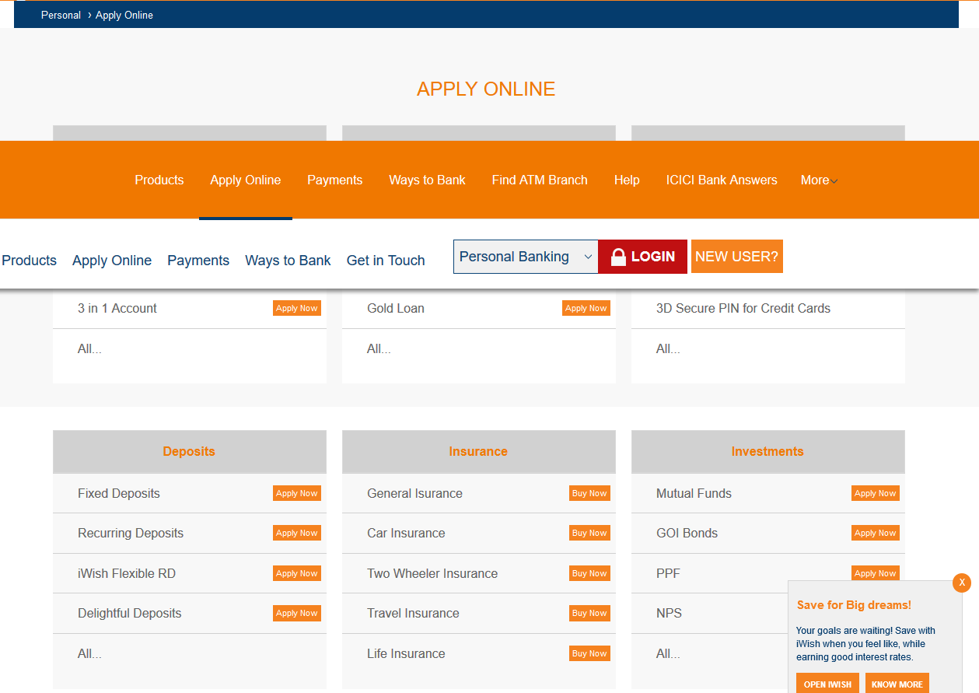Click the Car Insurance label

[406, 533]
